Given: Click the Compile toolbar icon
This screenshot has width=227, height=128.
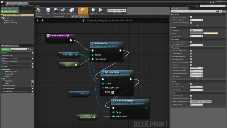Looking at the screenshot, I should pos(38,11).
